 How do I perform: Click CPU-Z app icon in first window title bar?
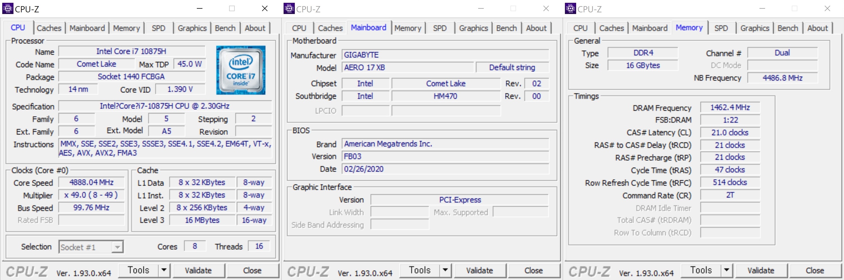pyautogui.click(x=8, y=8)
